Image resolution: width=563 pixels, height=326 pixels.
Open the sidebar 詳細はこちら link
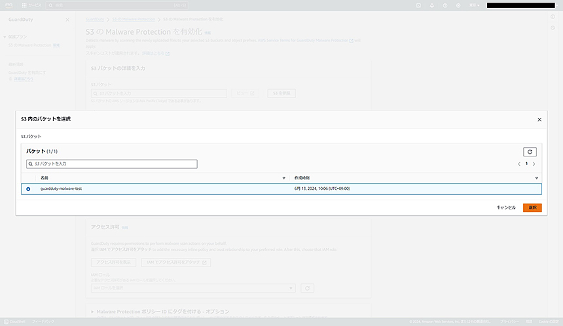pos(24,79)
